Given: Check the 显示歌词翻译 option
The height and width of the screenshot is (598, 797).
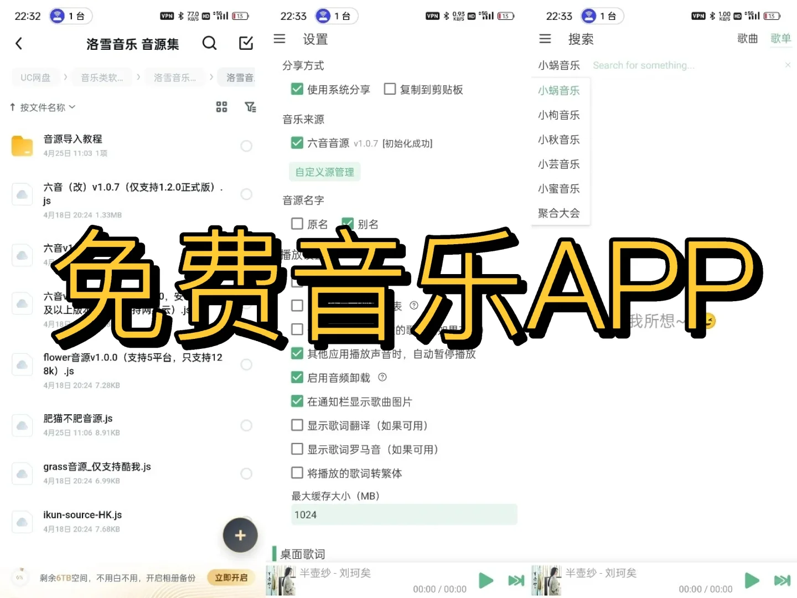Looking at the screenshot, I should [x=297, y=425].
